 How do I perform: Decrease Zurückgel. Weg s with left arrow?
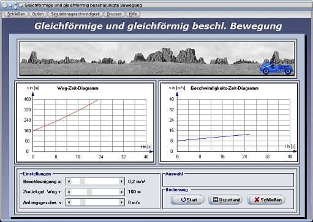click(x=69, y=192)
